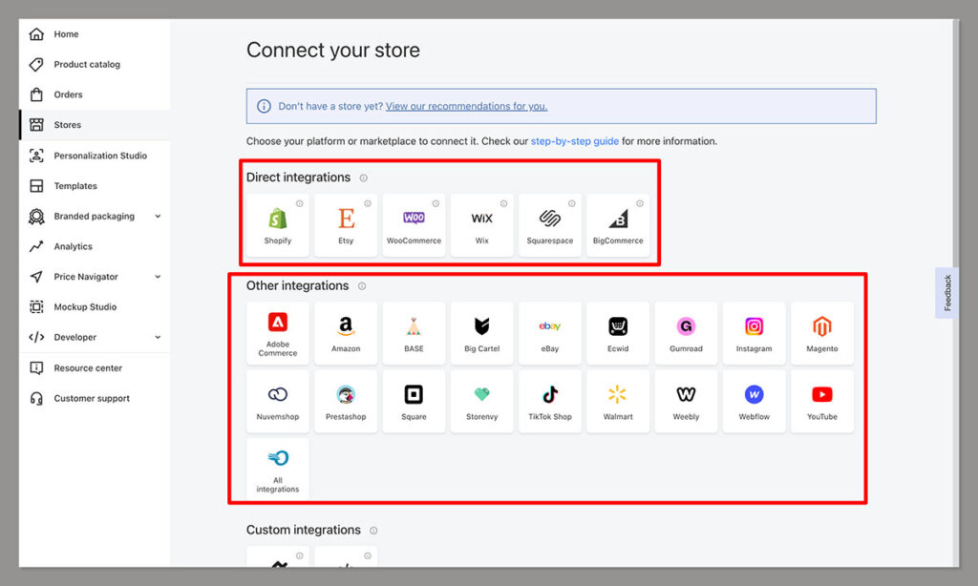Open the BigCommerce integration
This screenshot has width=978, height=586.
618,225
